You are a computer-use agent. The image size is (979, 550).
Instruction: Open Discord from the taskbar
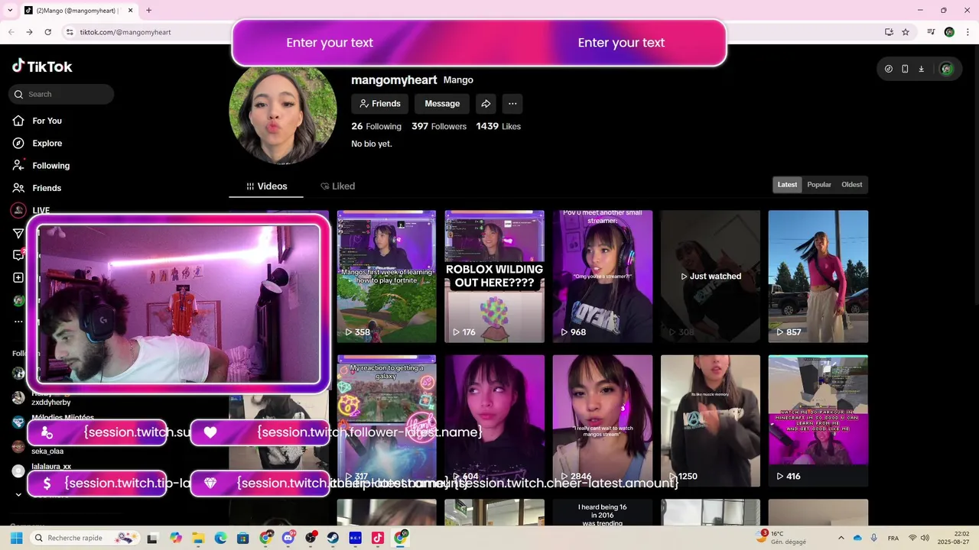[288, 538]
